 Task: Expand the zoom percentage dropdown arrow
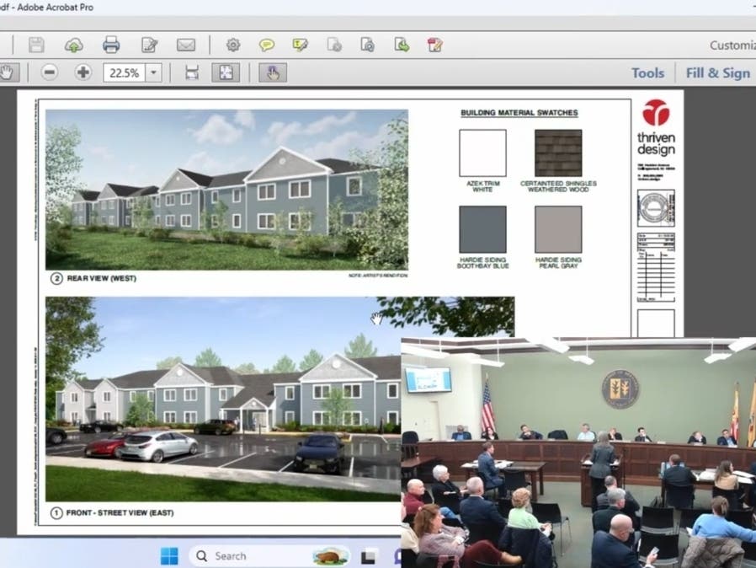(x=153, y=72)
